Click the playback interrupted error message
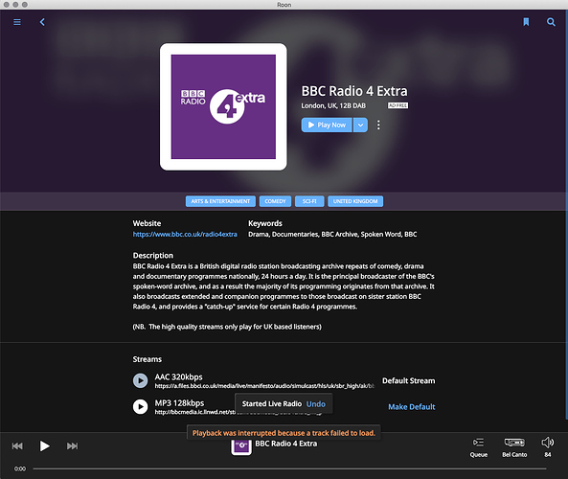568x479 pixels. [284, 433]
